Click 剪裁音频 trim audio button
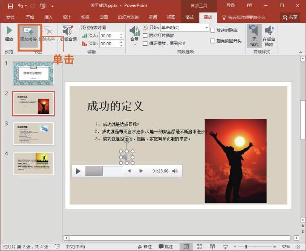Image resolution: width=306 pixels, height=251 pixels. click(x=68, y=34)
